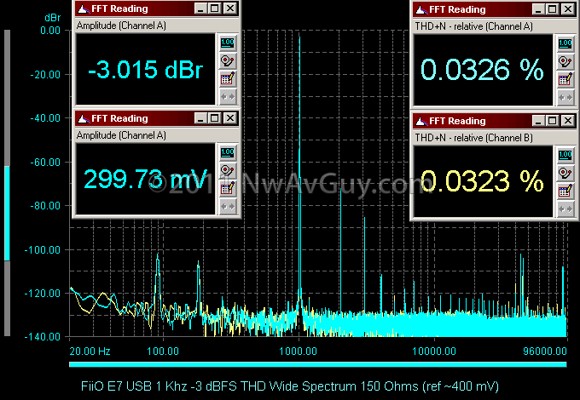Click the target icon in -3.015 dBr window
Viewport: 580px width, 400px height.
228,61
